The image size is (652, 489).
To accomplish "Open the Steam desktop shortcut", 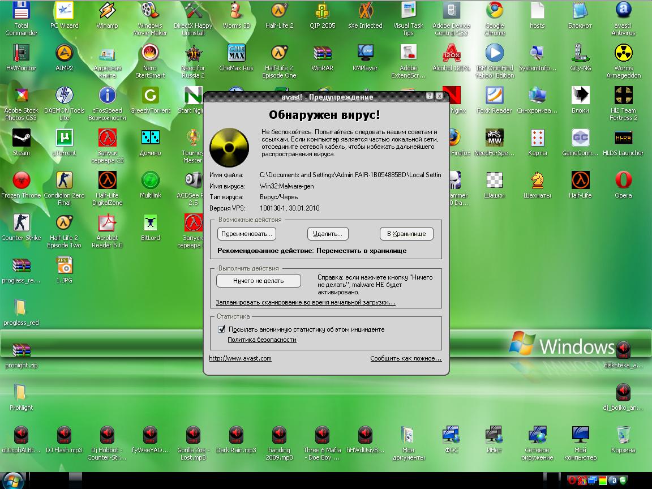I will pos(21,139).
